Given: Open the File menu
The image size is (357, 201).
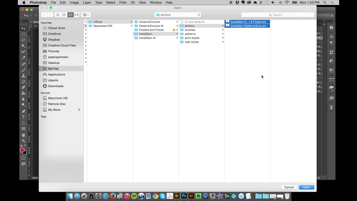Looking at the screenshot, I should (53, 3).
